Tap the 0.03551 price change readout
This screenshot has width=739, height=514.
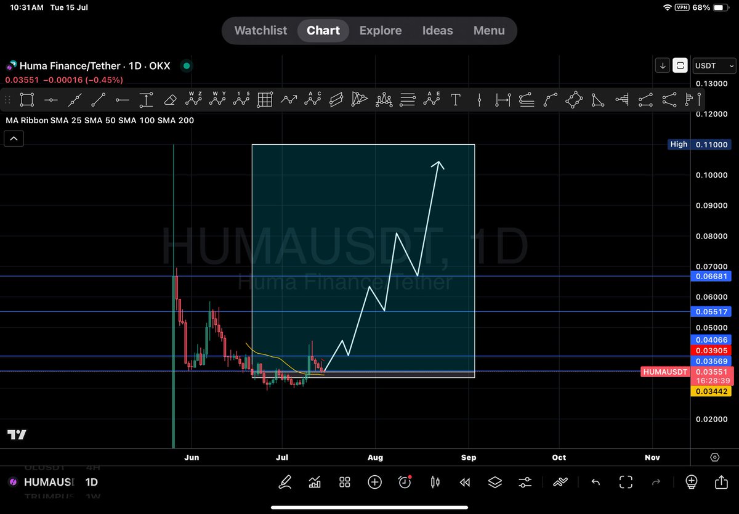pos(64,80)
